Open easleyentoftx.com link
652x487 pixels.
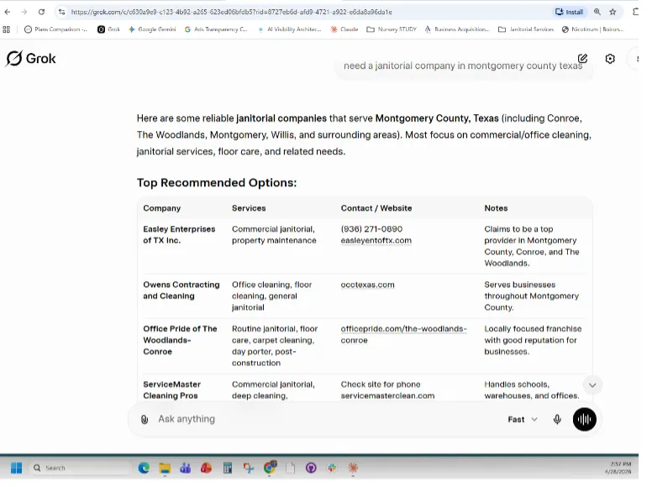tap(376, 241)
